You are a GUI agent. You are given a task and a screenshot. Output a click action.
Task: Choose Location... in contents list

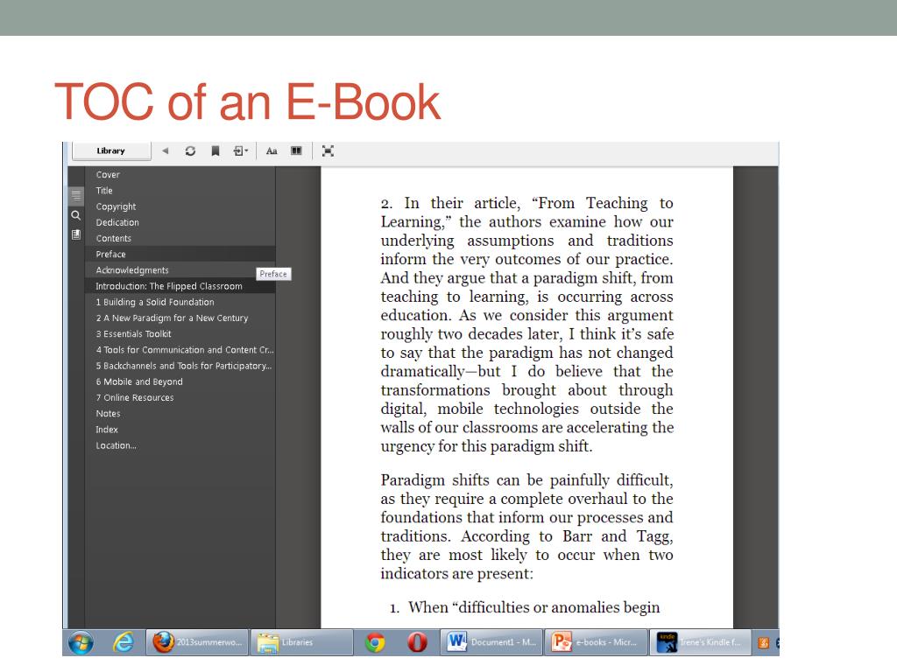(x=180, y=445)
